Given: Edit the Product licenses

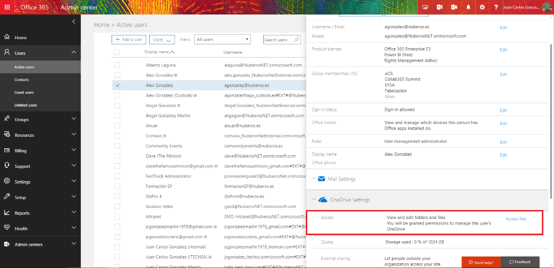Looking at the screenshot, I should click(503, 50).
